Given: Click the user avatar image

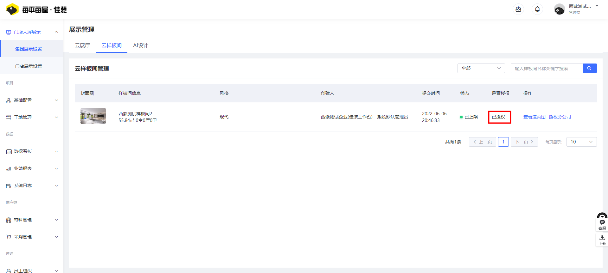Looking at the screenshot, I should coord(559,9).
